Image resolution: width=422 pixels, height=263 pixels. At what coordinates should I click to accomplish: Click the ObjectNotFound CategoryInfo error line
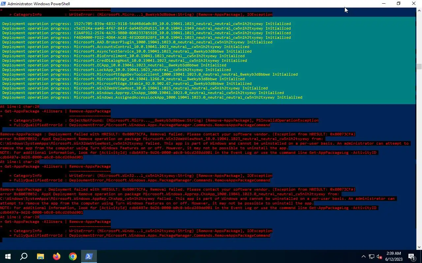pyautogui.click(x=164, y=120)
